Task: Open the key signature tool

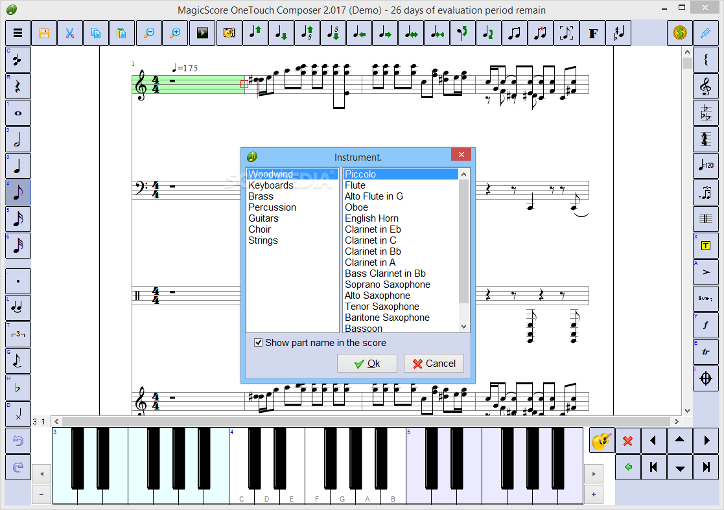Action: pos(706,113)
